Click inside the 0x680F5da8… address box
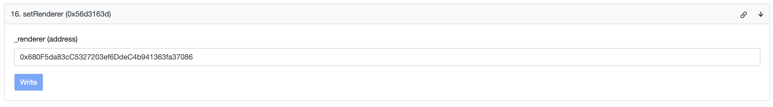 click(387, 57)
